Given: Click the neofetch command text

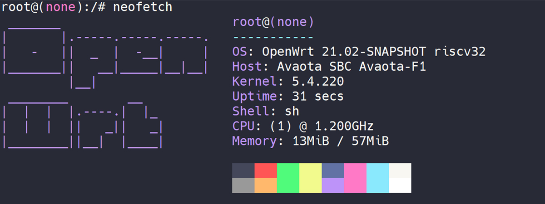Looking at the screenshot, I should point(142,7).
